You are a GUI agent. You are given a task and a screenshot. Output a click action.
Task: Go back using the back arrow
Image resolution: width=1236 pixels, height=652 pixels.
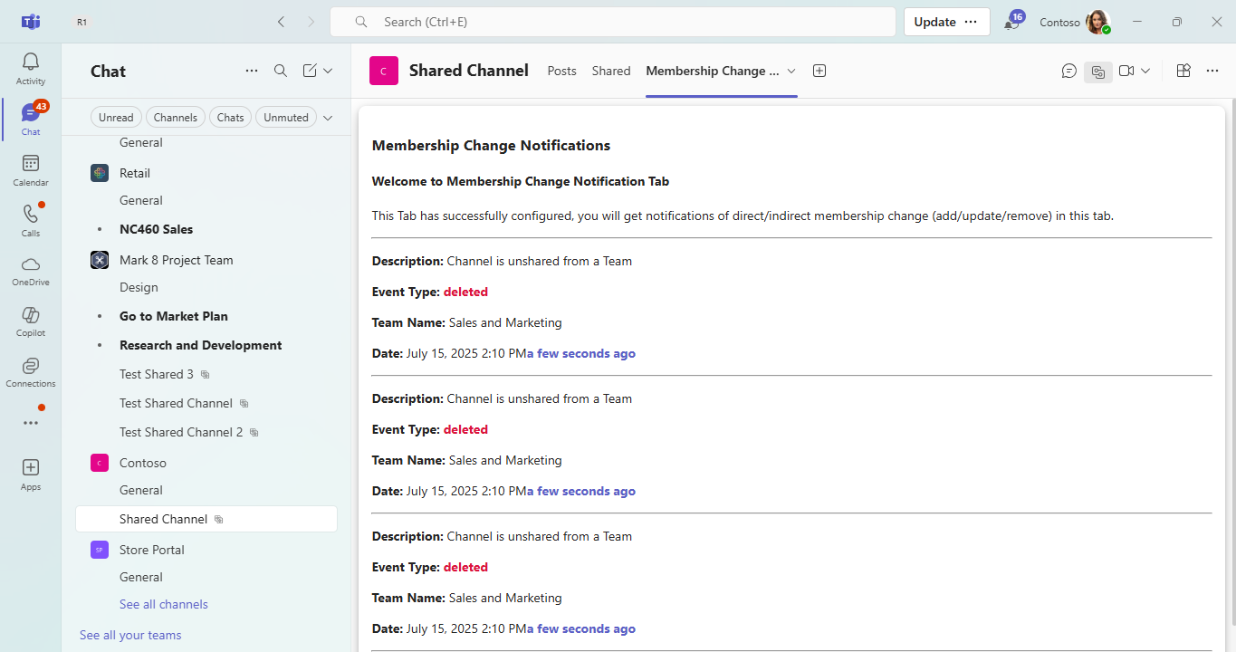click(x=282, y=22)
